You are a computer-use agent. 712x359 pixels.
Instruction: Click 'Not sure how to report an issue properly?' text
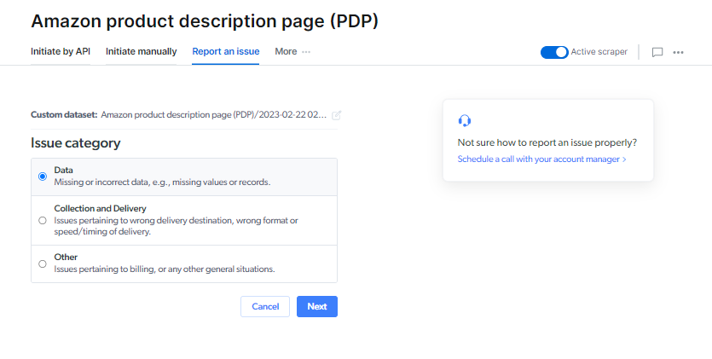[547, 142]
